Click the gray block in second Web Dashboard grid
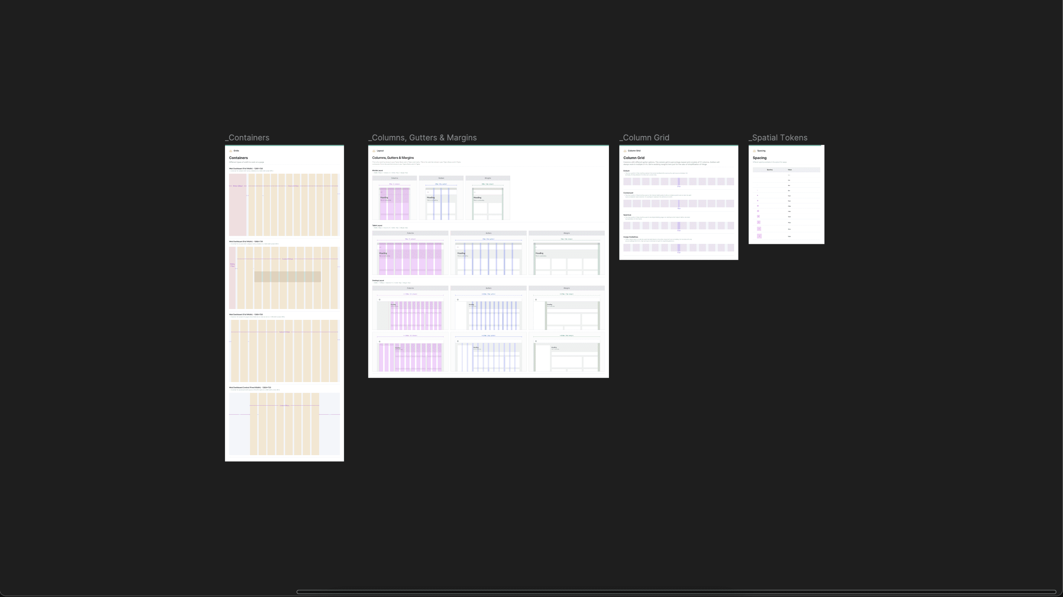 point(287,276)
